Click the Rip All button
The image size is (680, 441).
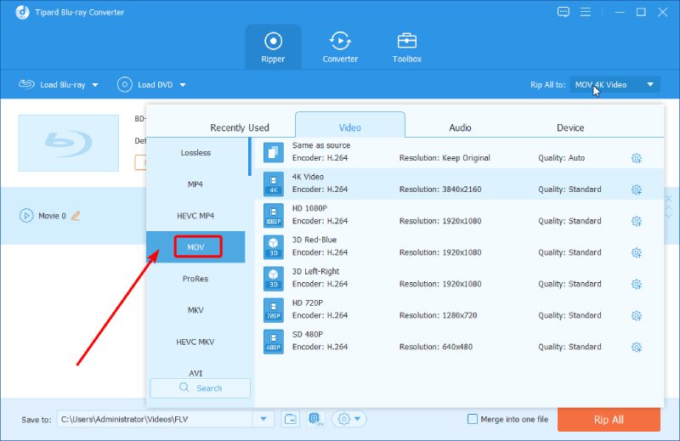click(609, 420)
